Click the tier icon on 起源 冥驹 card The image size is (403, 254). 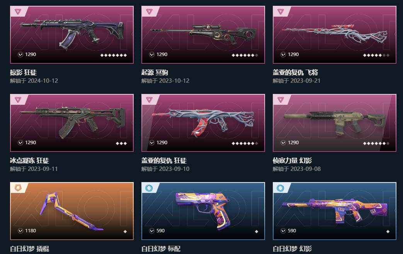pos(149,12)
